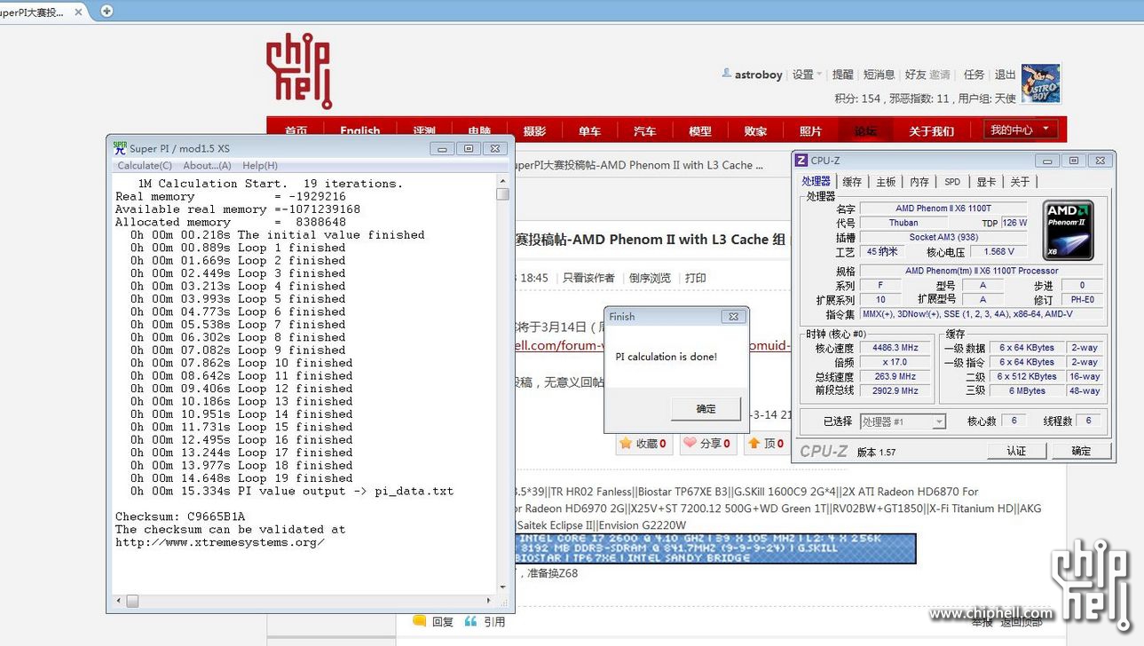Switch to CPU-Z 缓存 tab
Image resolution: width=1144 pixels, height=646 pixels.
852,181
